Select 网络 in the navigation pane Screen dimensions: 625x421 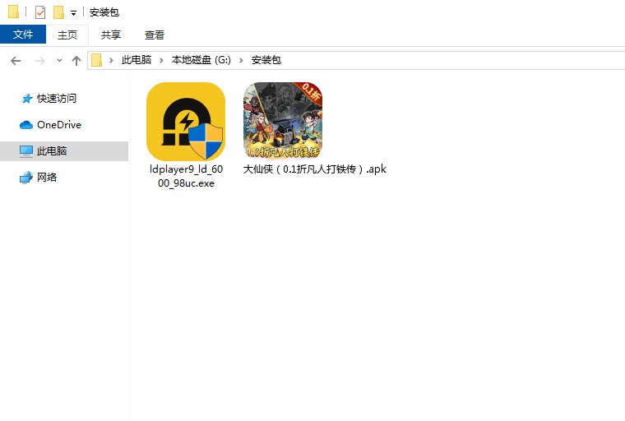(x=47, y=178)
